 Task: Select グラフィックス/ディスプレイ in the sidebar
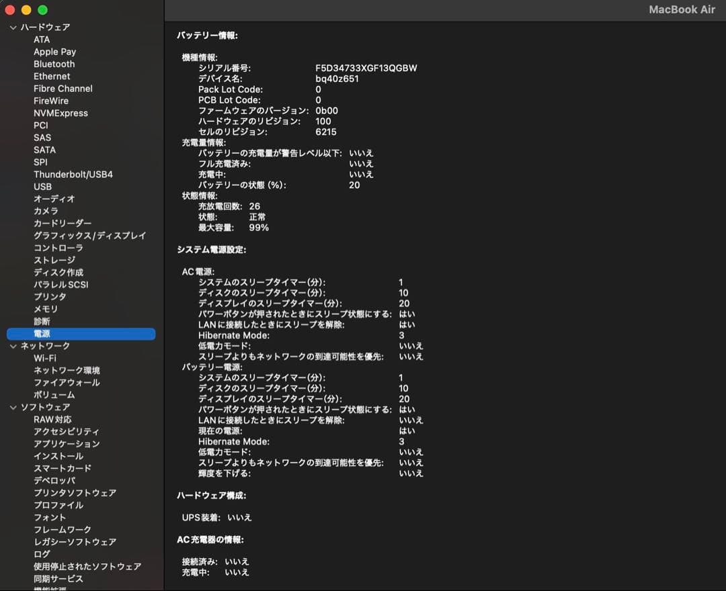click(89, 236)
